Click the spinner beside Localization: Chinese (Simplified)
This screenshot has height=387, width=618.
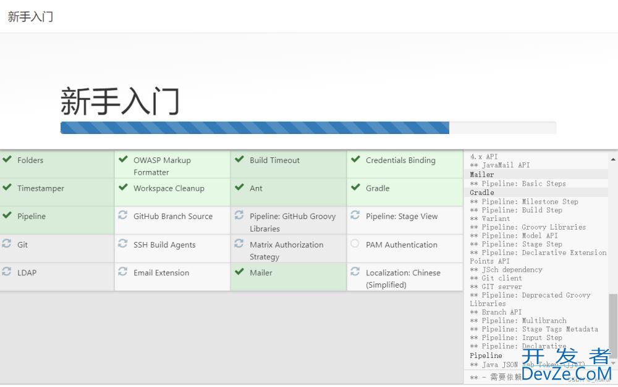pos(355,271)
